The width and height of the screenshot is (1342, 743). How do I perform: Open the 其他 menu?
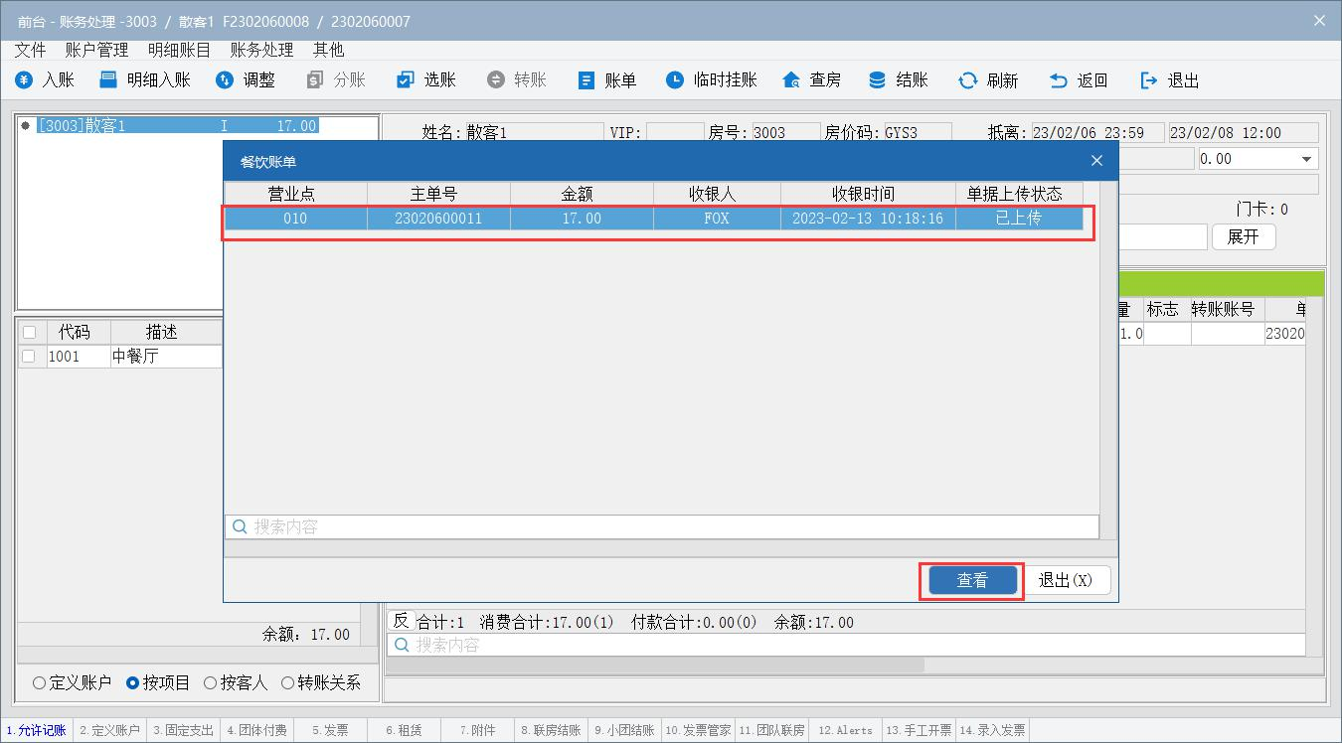click(x=328, y=49)
